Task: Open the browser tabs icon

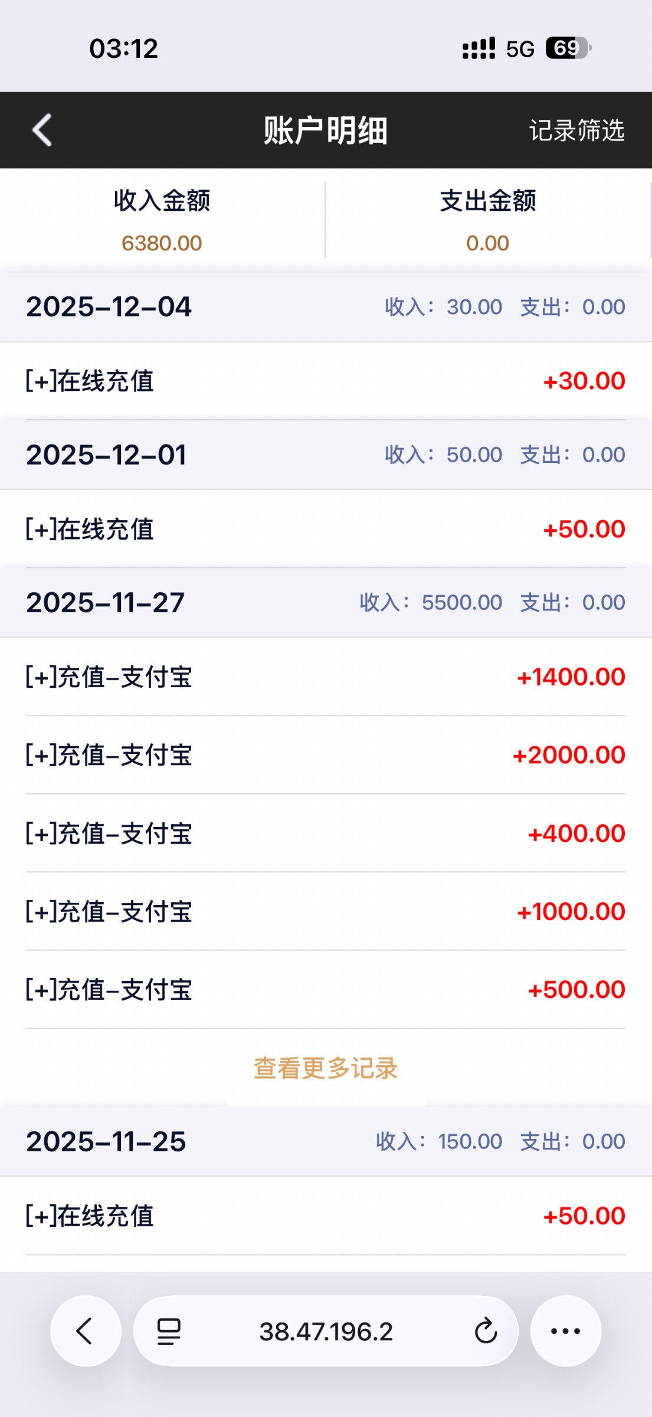Action: point(169,1331)
